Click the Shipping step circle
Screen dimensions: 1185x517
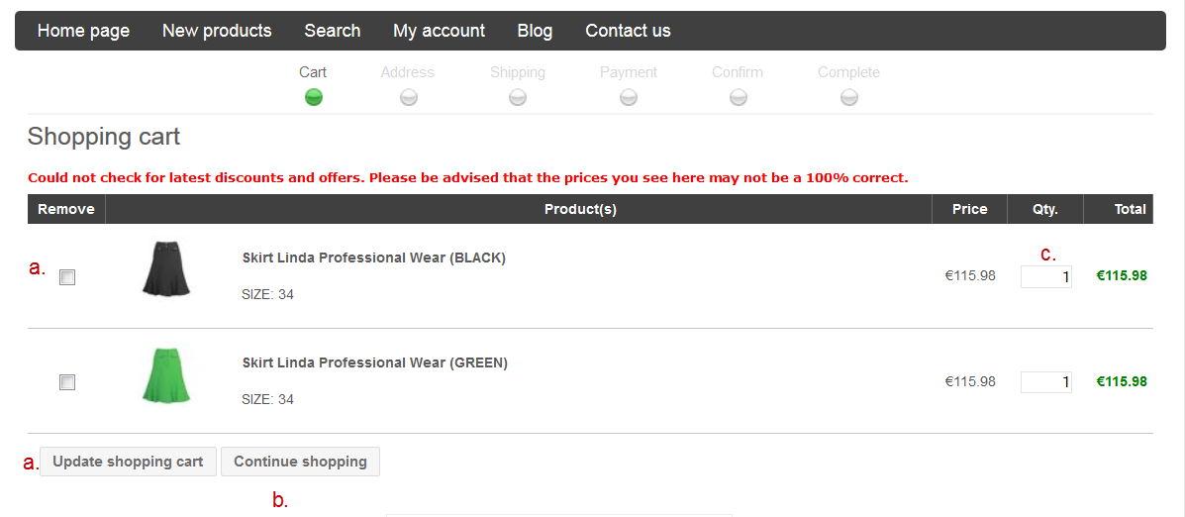click(x=518, y=97)
